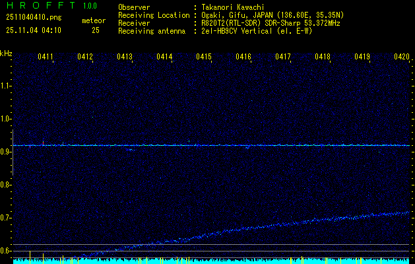Select the 0420 time marker
415x264 pixels.
402,57
